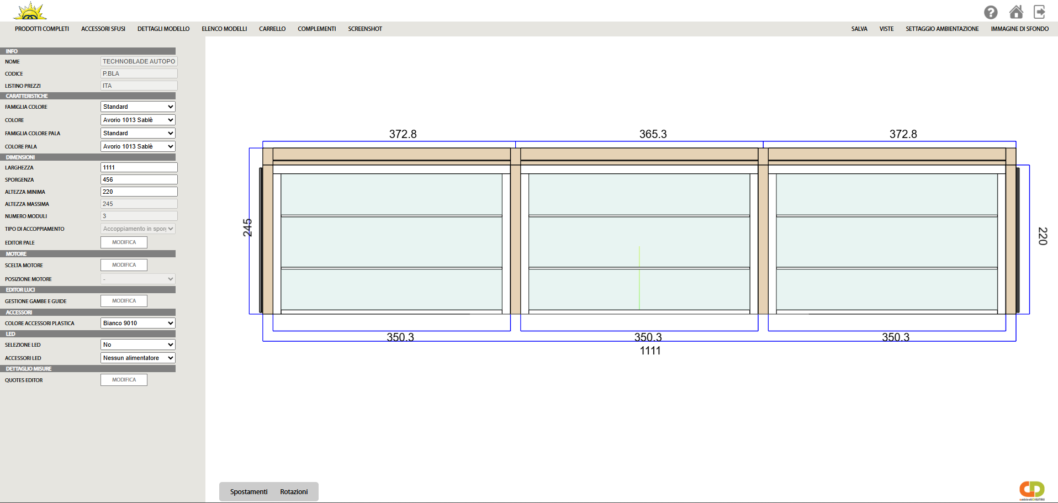1058x503 pixels.
Task: Select Dettagli Modello menu item
Action: pyautogui.click(x=163, y=29)
